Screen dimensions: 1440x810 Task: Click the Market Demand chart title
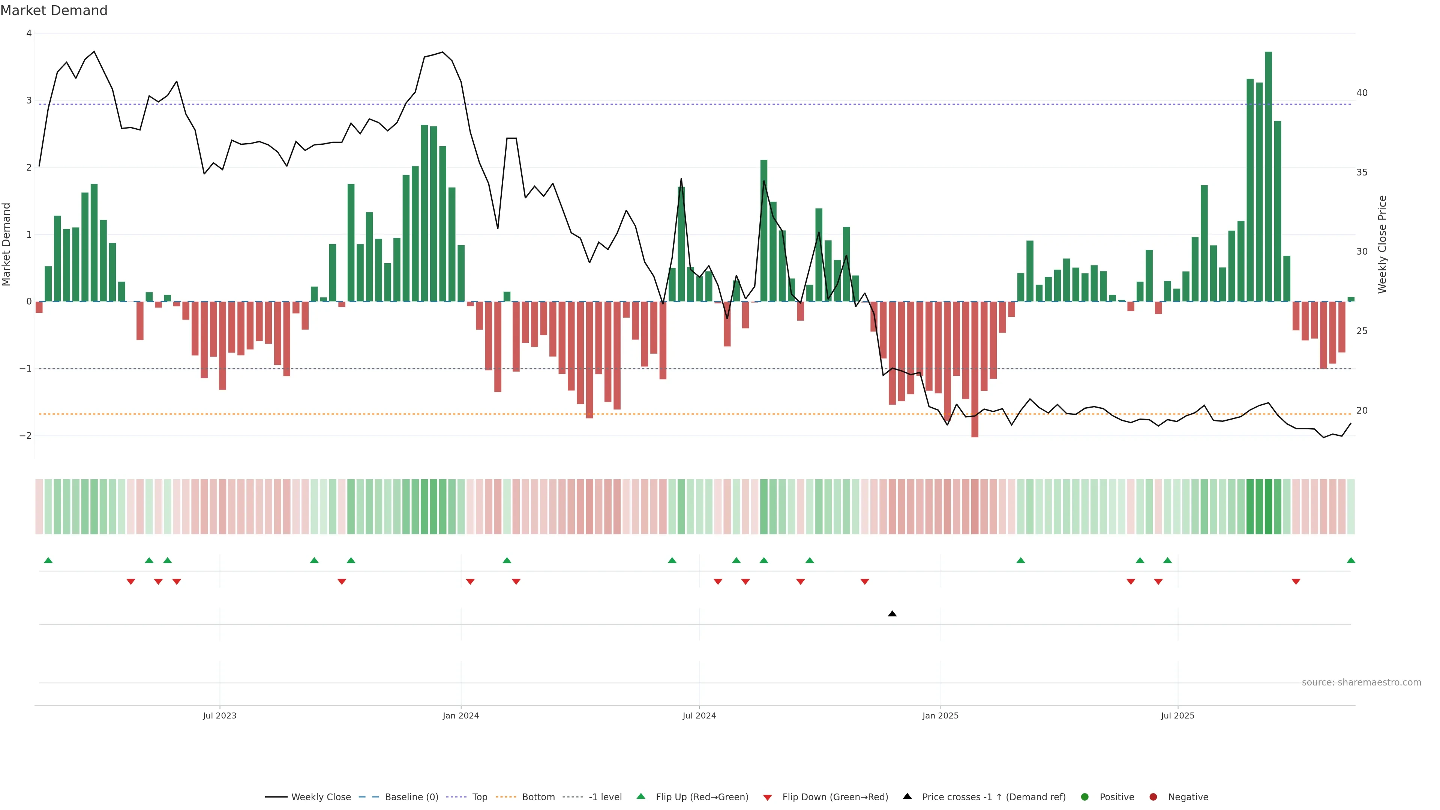point(54,10)
